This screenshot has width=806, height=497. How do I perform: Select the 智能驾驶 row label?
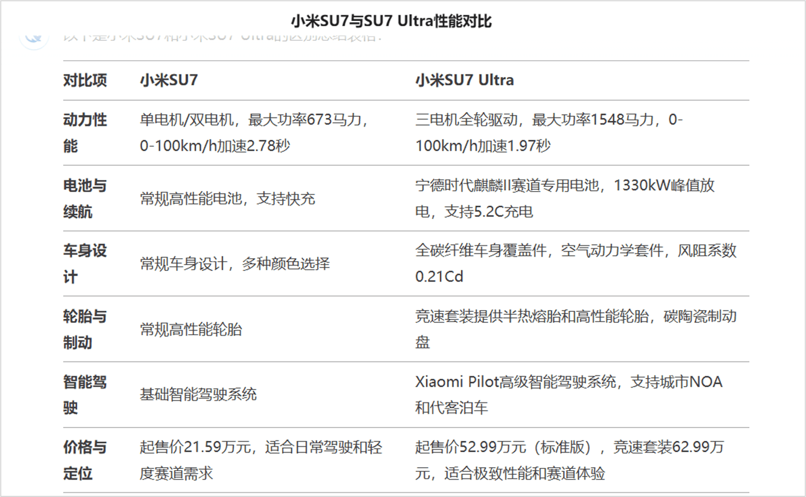click(x=85, y=395)
